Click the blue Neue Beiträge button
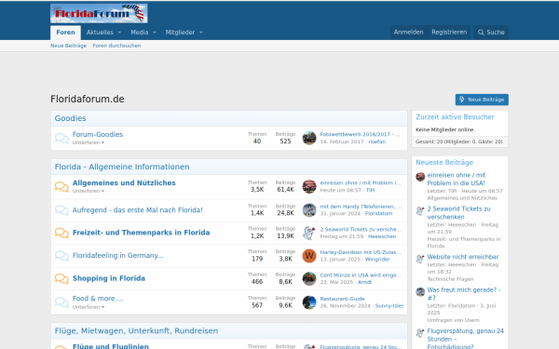The height and width of the screenshot is (349, 559). coord(482,100)
